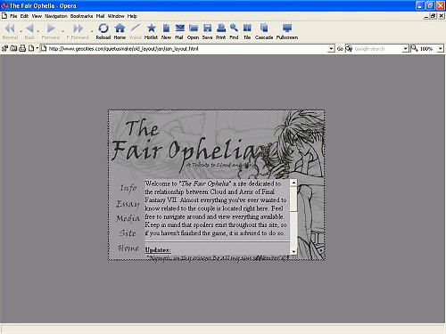
Task: Open the File menu
Action: (13, 16)
